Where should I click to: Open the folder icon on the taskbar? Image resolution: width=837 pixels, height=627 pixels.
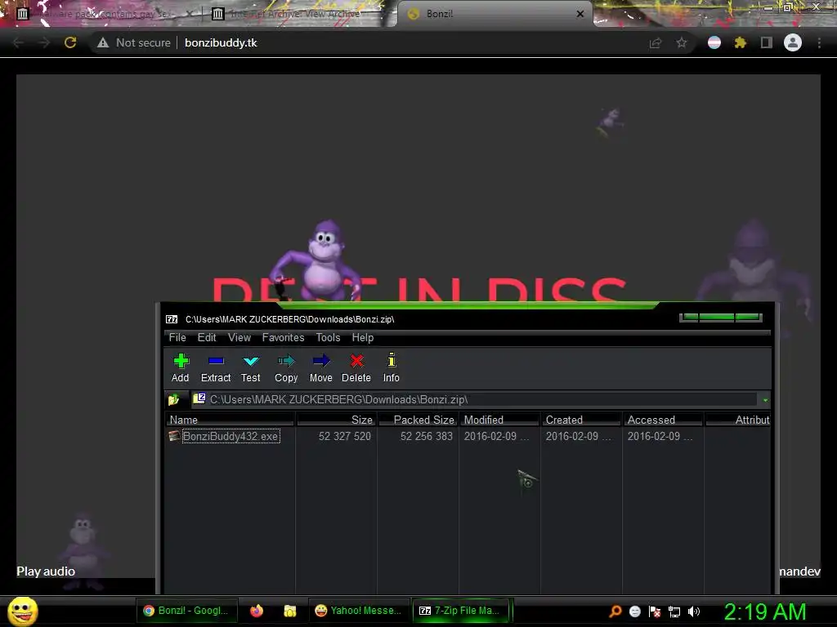pos(290,611)
